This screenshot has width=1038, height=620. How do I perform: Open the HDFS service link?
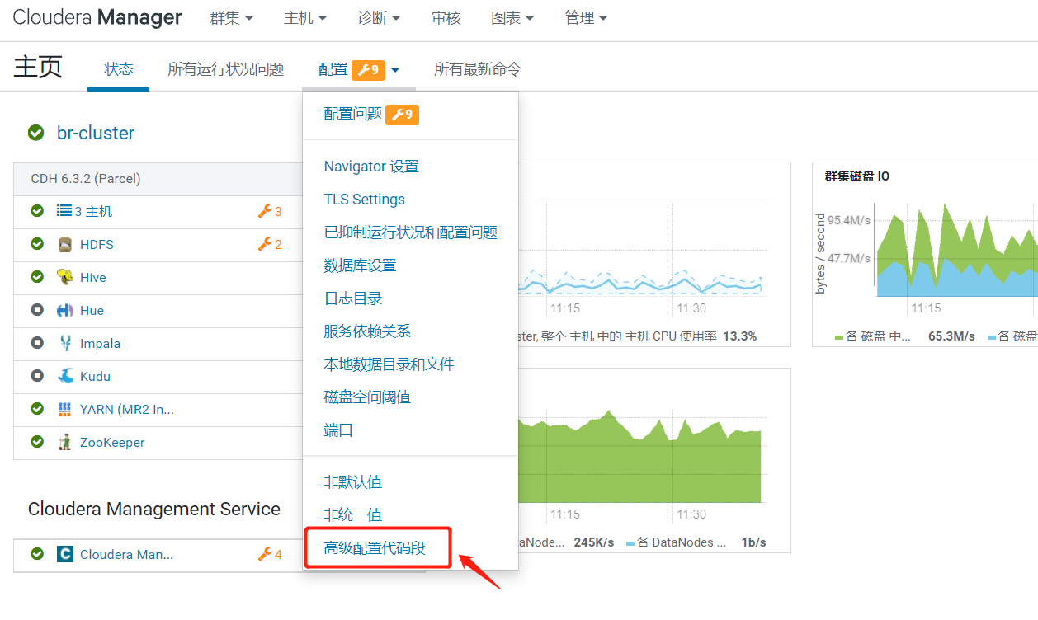pos(97,245)
